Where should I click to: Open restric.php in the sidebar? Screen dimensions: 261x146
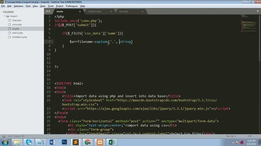18,33
